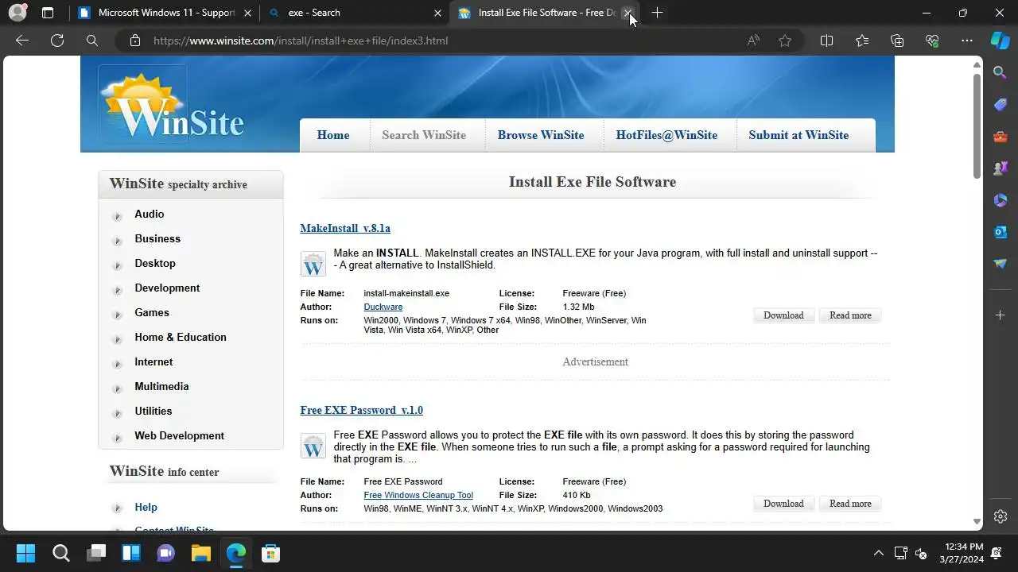
Task: Open Copilot in the Edge toolbar
Action: pyautogui.click(x=1000, y=41)
